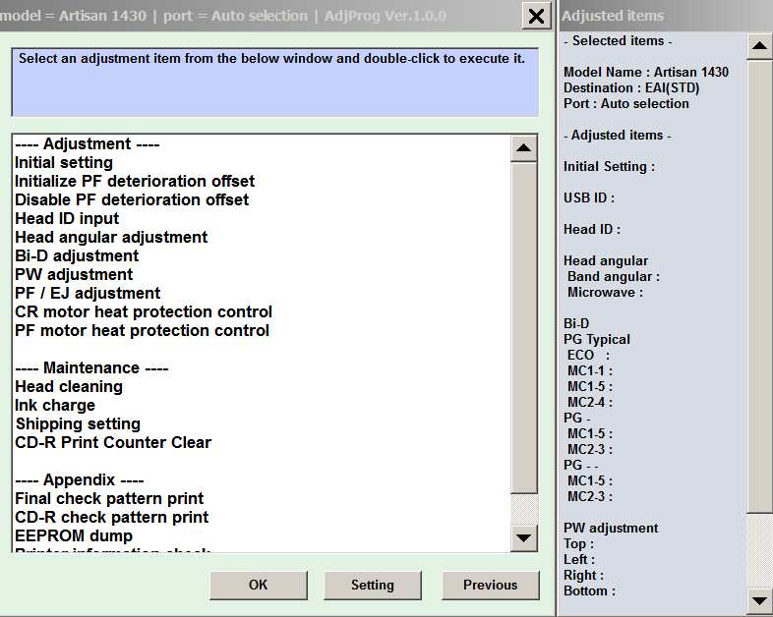Close the AdjProg window with X button
This screenshot has width=773, height=617.
pyautogui.click(x=536, y=17)
